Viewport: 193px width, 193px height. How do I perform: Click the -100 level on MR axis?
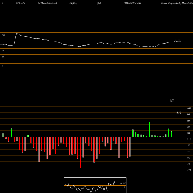[189, 170]
